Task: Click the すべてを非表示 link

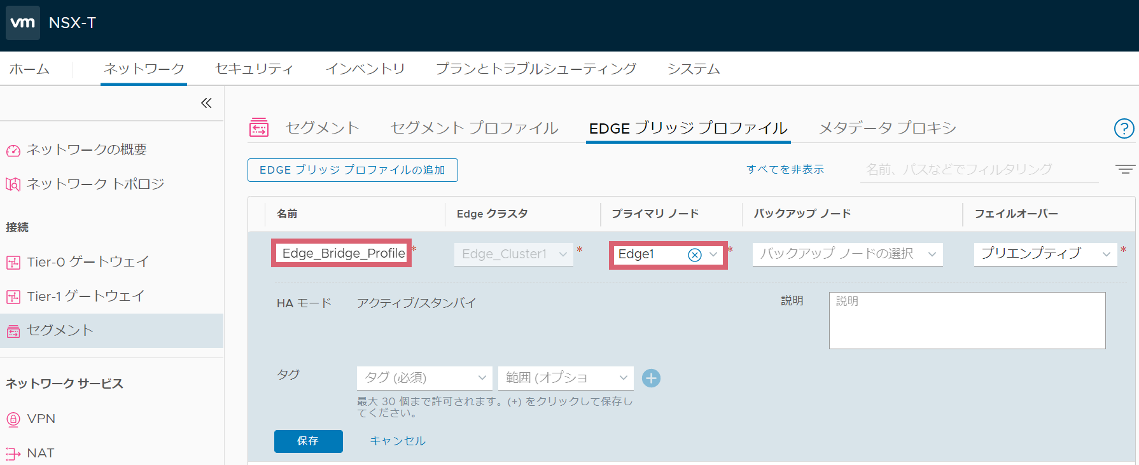Action: 785,169
